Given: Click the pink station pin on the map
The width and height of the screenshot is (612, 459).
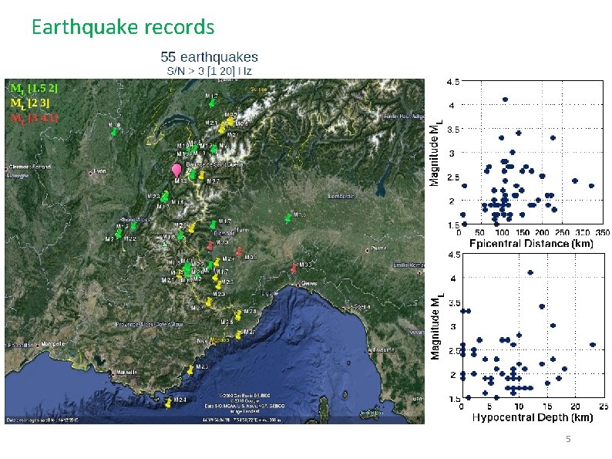Looking at the screenshot, I should pos(177,170).
